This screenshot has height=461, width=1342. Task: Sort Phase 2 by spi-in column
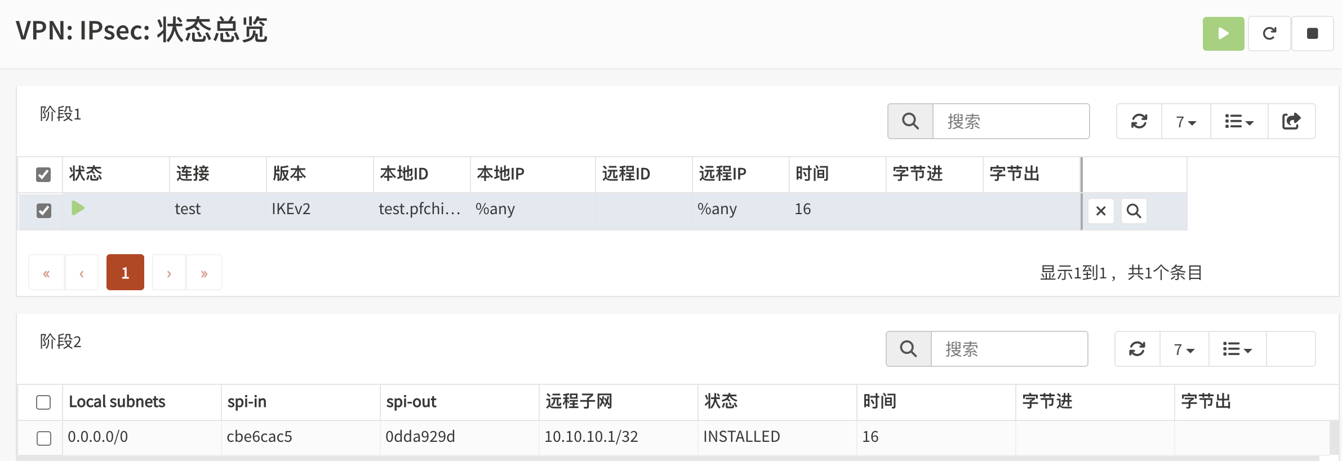pos(247,401)
